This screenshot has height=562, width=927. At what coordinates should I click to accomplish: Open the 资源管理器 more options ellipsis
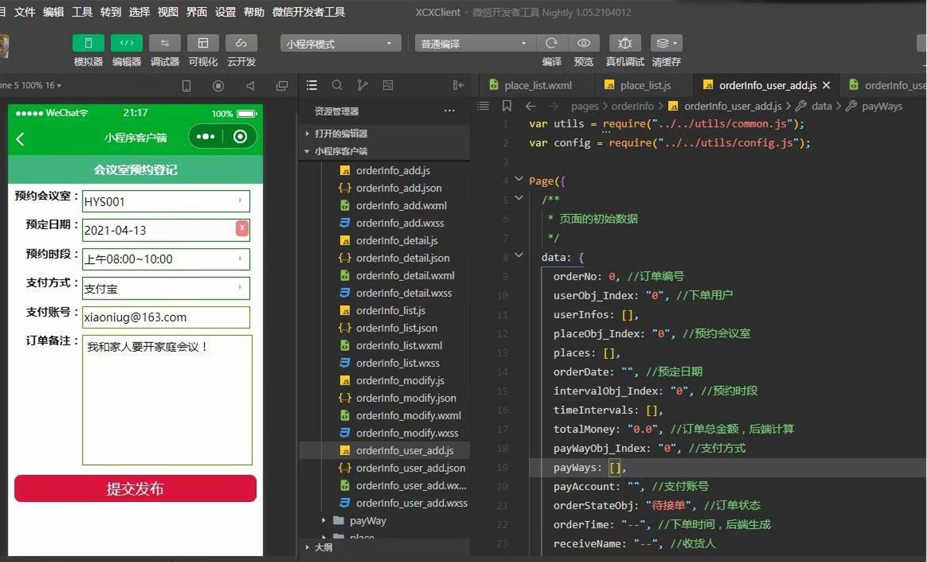[x=450, y=111]
